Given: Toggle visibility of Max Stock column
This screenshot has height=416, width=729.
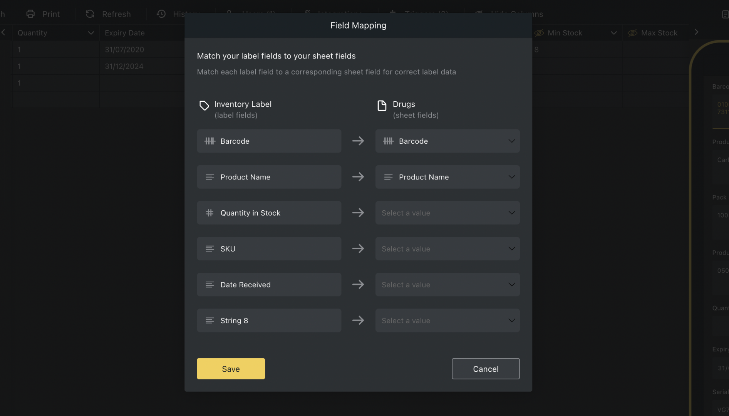Looking at the screenshot, I should [x=632, y=33].
